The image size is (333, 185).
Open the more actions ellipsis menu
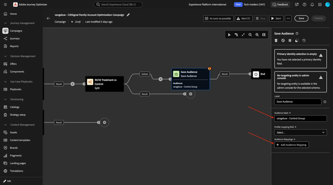[x=288, y=19]
